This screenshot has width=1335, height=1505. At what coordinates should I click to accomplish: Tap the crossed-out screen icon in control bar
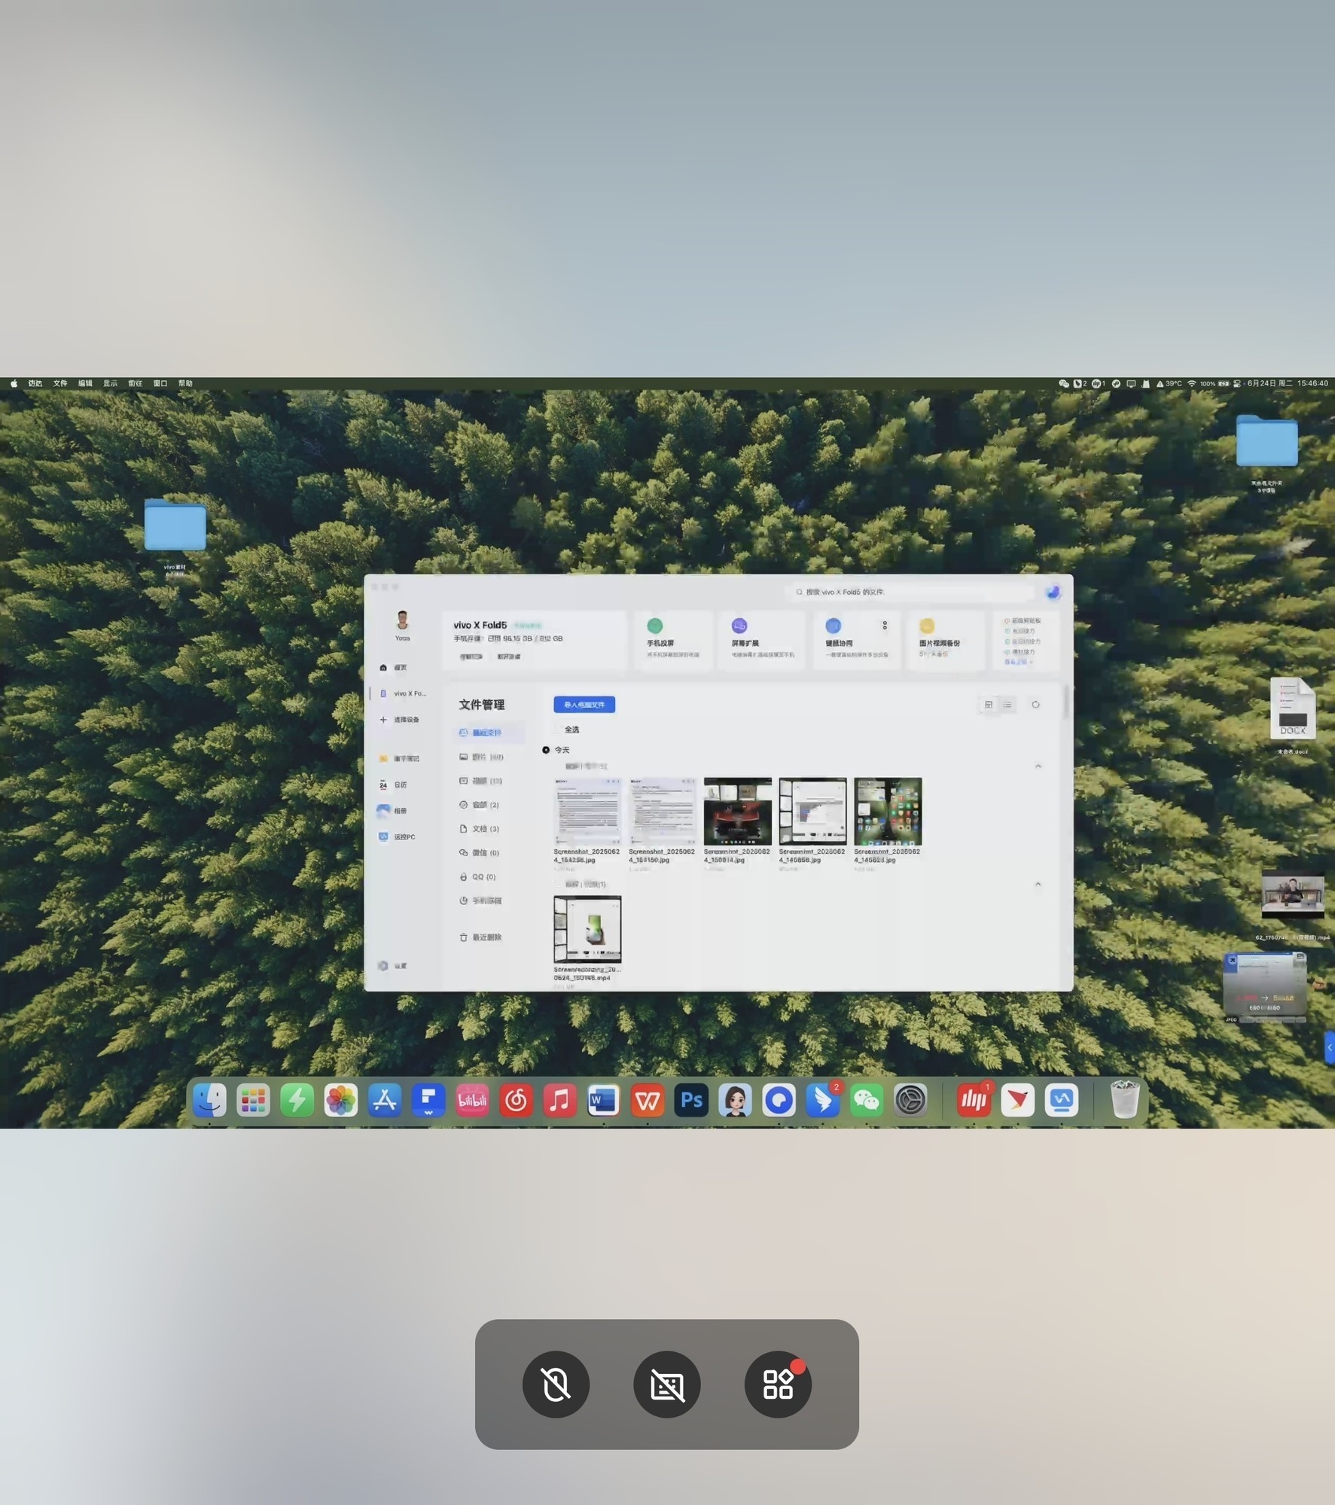(666, 1384)
